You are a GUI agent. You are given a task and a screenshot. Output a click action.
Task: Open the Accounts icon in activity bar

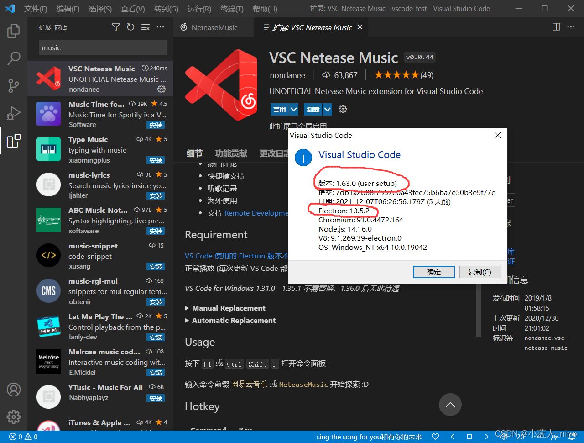pos(14,390)
